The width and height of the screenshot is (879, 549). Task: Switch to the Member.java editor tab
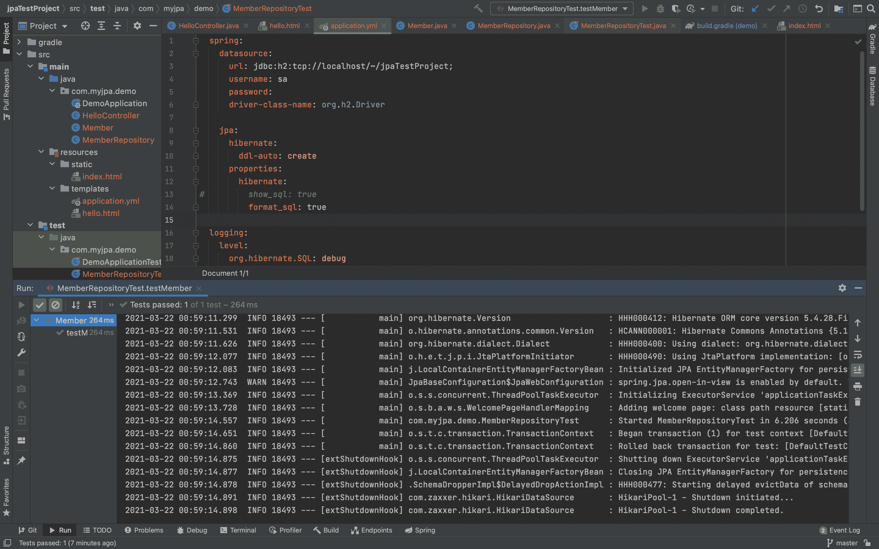click(x=427, y=26)
